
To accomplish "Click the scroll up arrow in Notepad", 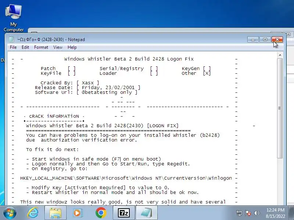I will tap(280, 55).
